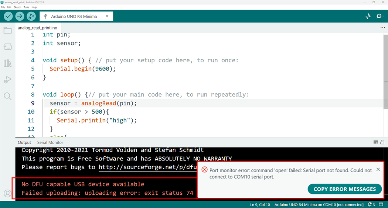Click the red error icon in notification

(x=204, y=170)
